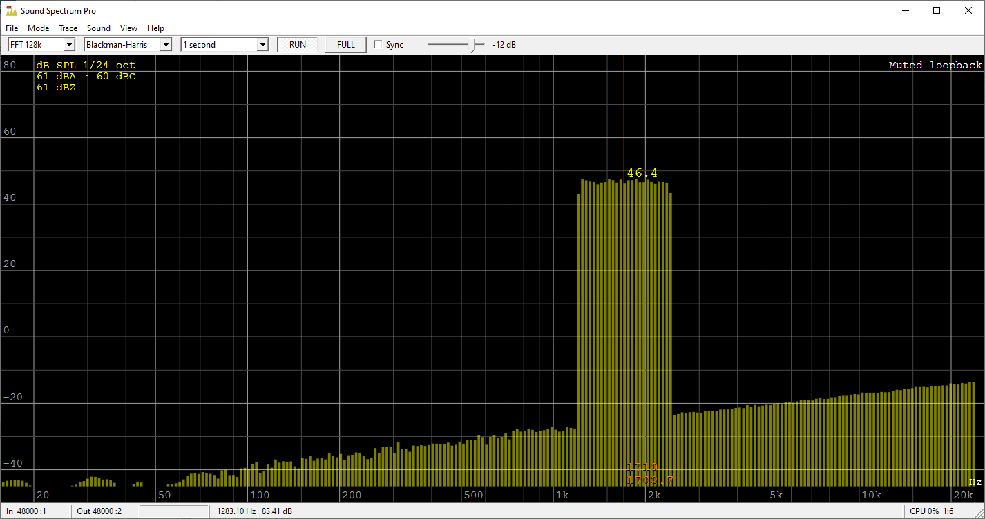
Task: Open the Blackman-Harris window function dropdown
Action: coord(166,44)
